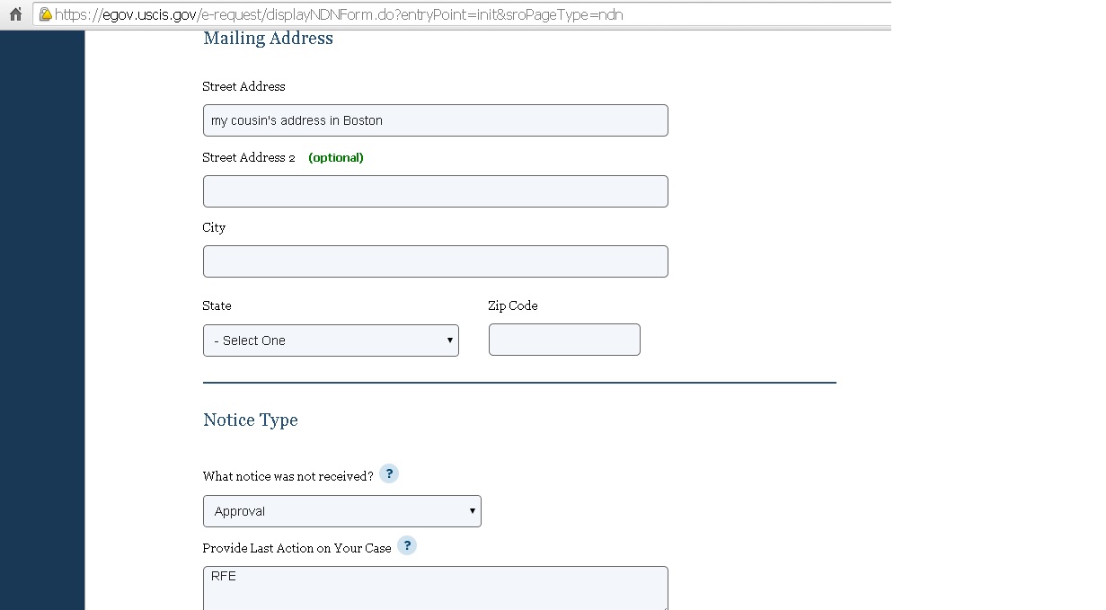
Task: Click the Zip Code input box
Action: [564, 340]
